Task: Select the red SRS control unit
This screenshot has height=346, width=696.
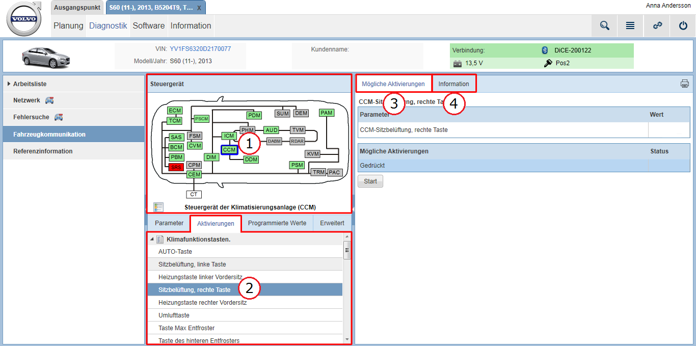Action: (x=176, y=167)
